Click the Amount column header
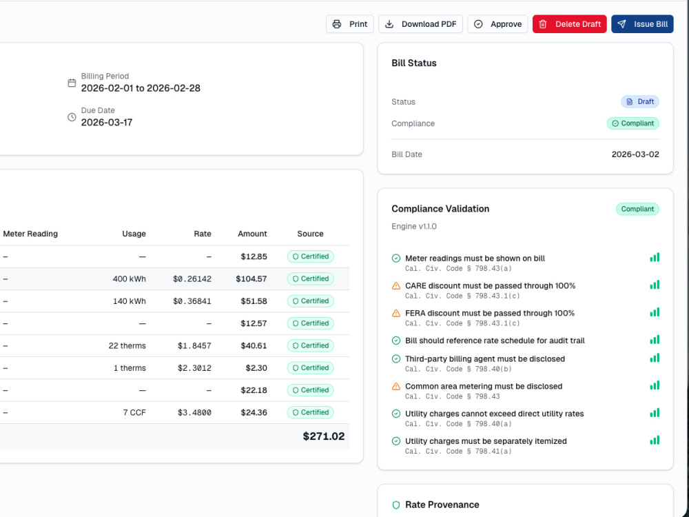Image resolution: width=689 pixels, height=517 pixels. (x=252, y=234)
